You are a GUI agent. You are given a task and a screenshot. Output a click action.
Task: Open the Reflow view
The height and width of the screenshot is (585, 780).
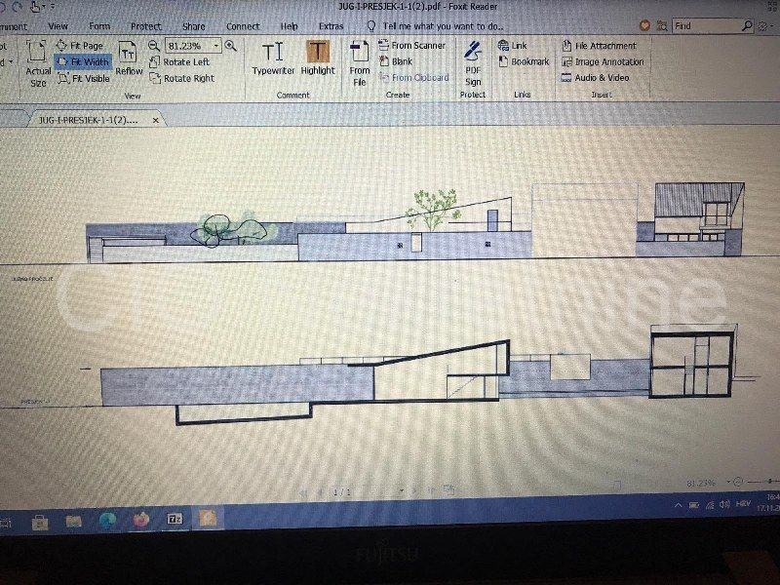point(129,58)
